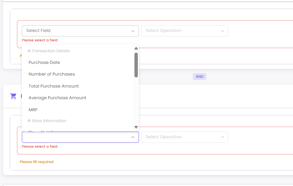Click the lower 'Please select a field' error
This screenshot has width=293, height=186.
40,147
